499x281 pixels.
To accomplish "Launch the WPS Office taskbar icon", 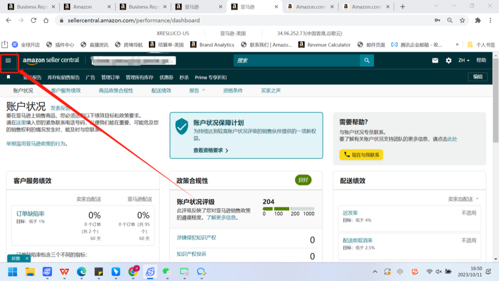I will [64, 272].
